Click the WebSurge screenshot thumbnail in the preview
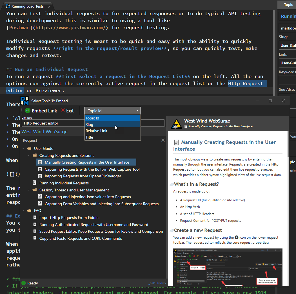Screen dimensions: 296x294 (x=228, y=267)
